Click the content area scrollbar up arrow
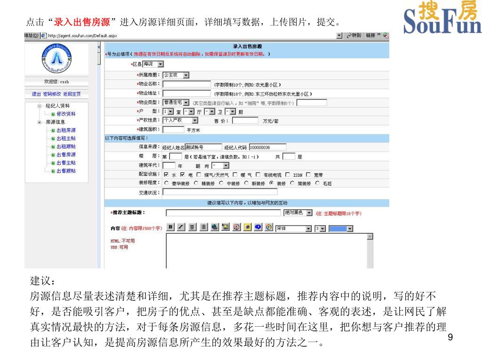This screenshot has width=482, height=361. (370, 236)
